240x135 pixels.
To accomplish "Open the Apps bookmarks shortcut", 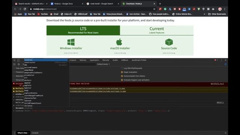I will [18, 14].
